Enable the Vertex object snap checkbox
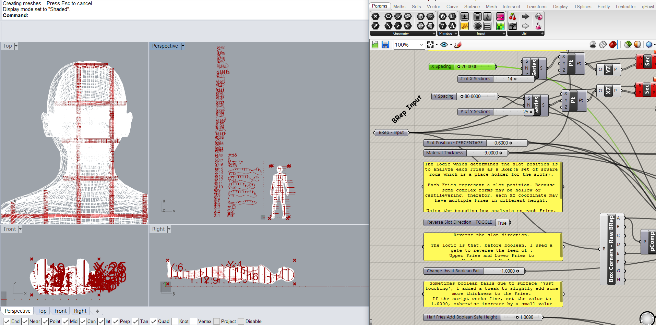Image resolution: width=656 pixels, height=325 pixels. [193, 321]
